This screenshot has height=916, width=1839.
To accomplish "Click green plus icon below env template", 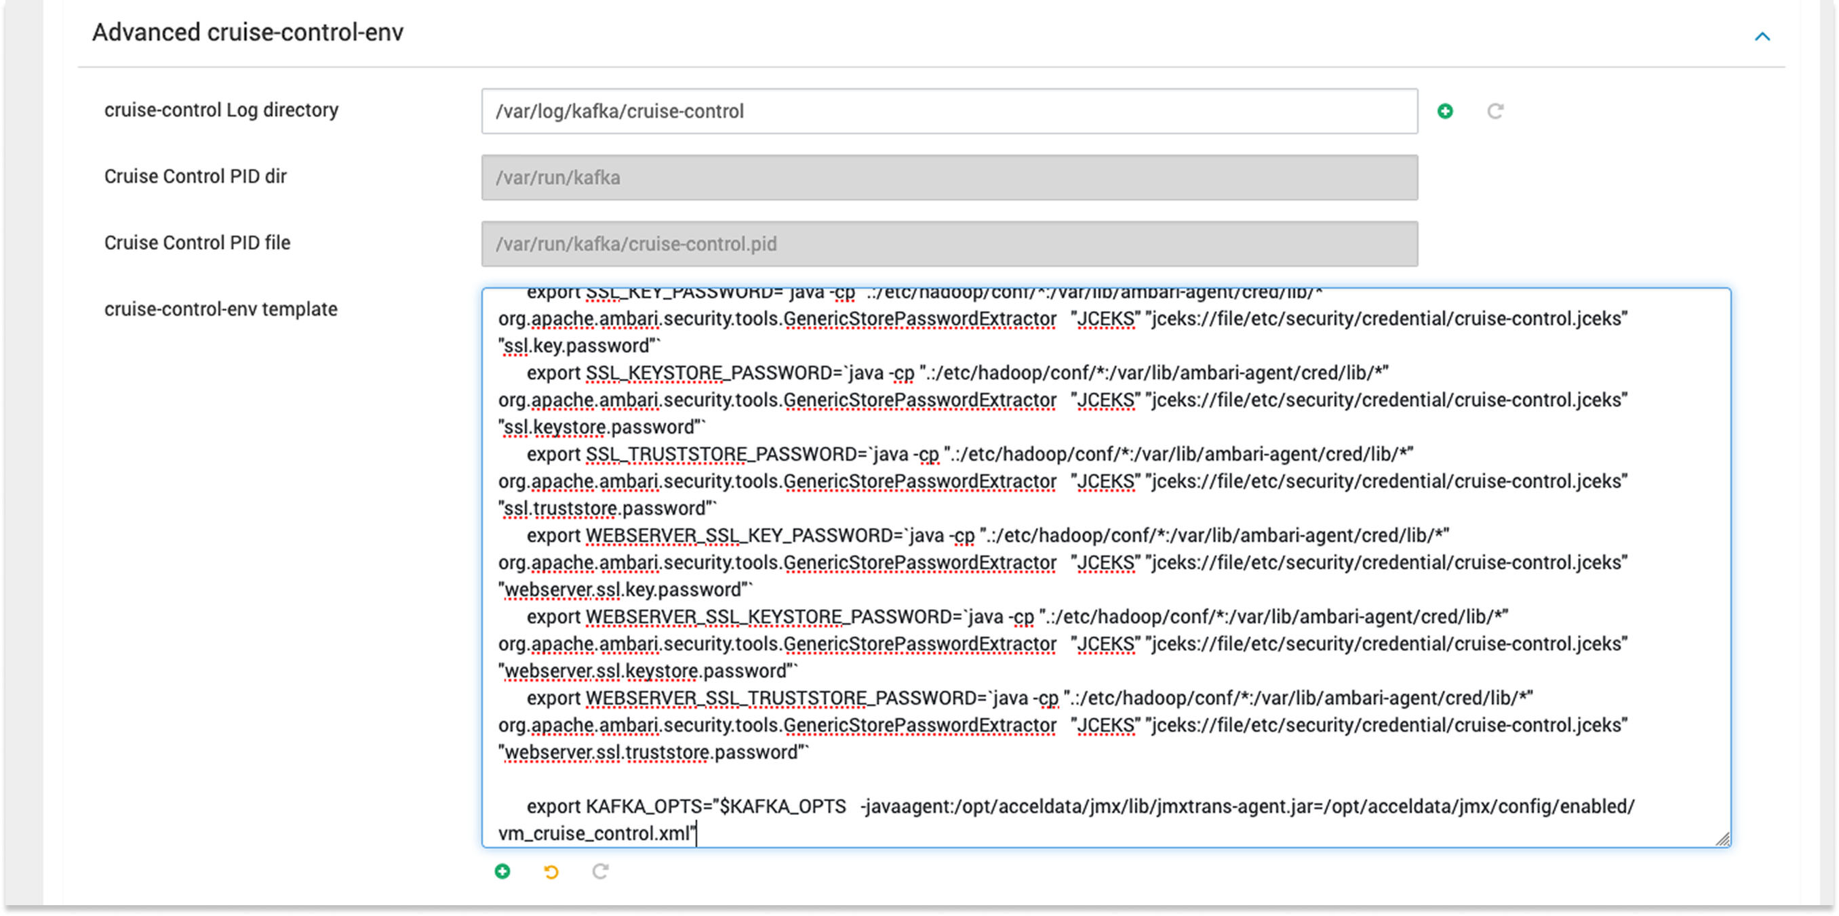I will 502,871.
